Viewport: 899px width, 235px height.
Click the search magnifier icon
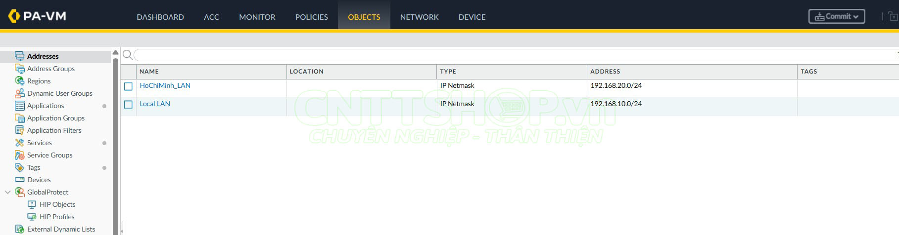pyautogui.click(x=127, y=55)
